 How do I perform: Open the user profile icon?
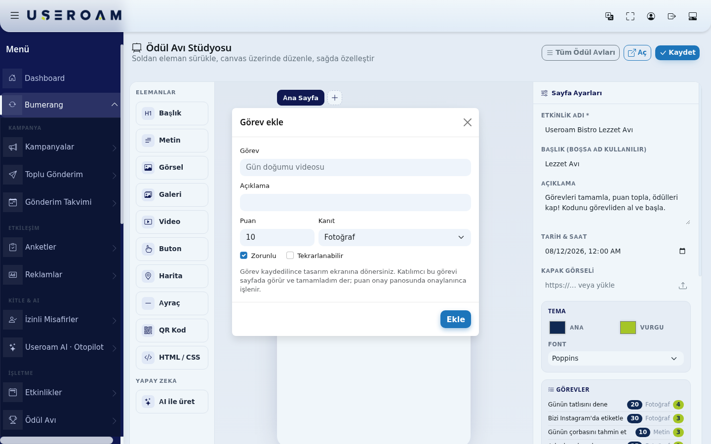pos(651,16)
